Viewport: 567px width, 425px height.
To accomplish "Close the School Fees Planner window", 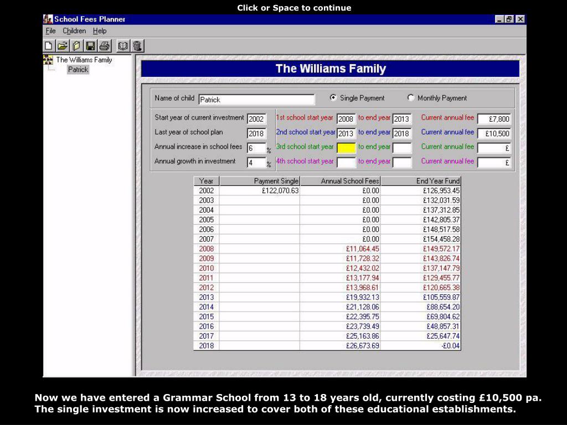I will [520, 19].
